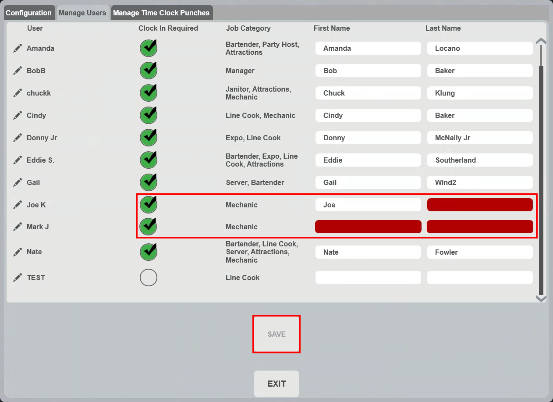The height and width of the screenshot is (402, 553).
Task: Click the pencil icon for Eddie S.
Action: tap(18, 160)
